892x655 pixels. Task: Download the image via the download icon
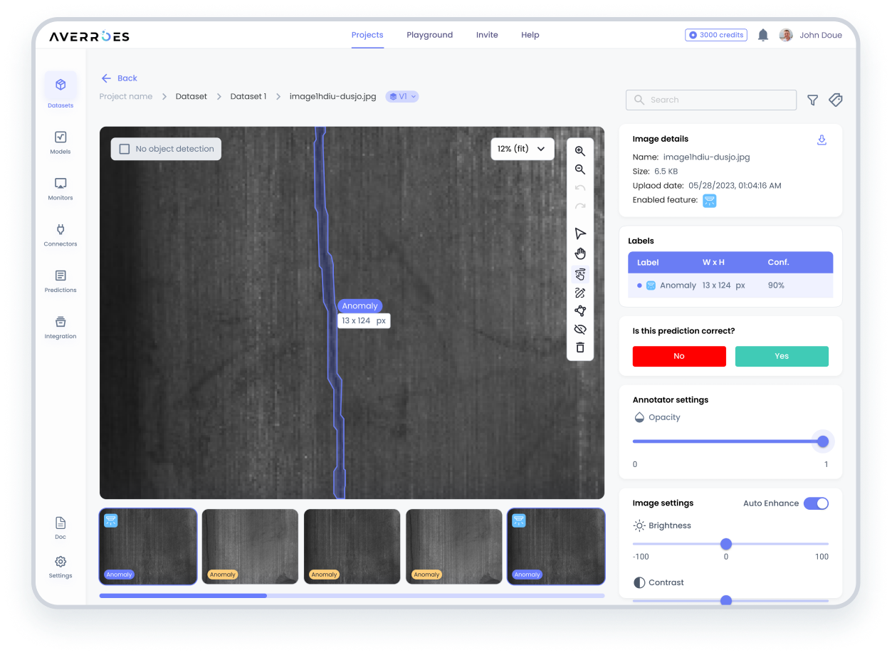(822, 140)
